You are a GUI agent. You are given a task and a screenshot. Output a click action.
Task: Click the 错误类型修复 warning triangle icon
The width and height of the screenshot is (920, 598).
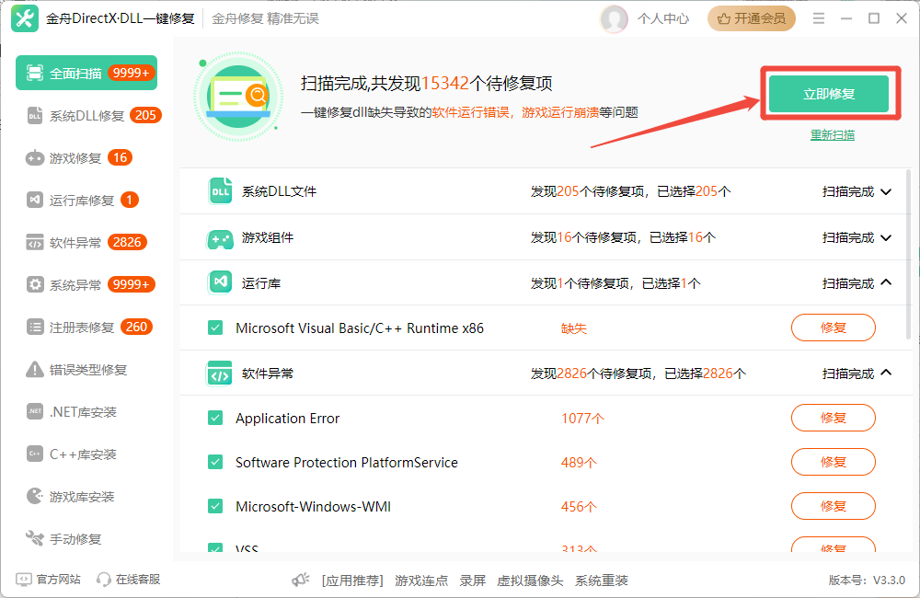coord(35,369)
